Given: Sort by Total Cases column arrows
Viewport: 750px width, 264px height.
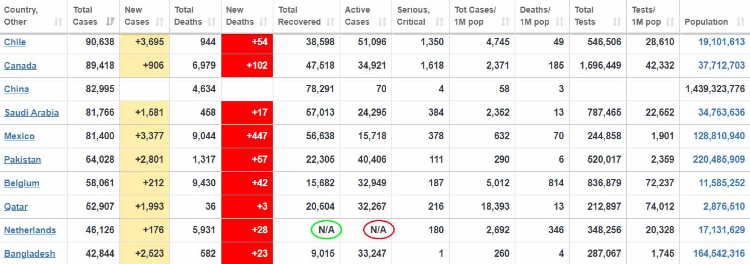Looking at the screenshot, I should tap(110, 22).
